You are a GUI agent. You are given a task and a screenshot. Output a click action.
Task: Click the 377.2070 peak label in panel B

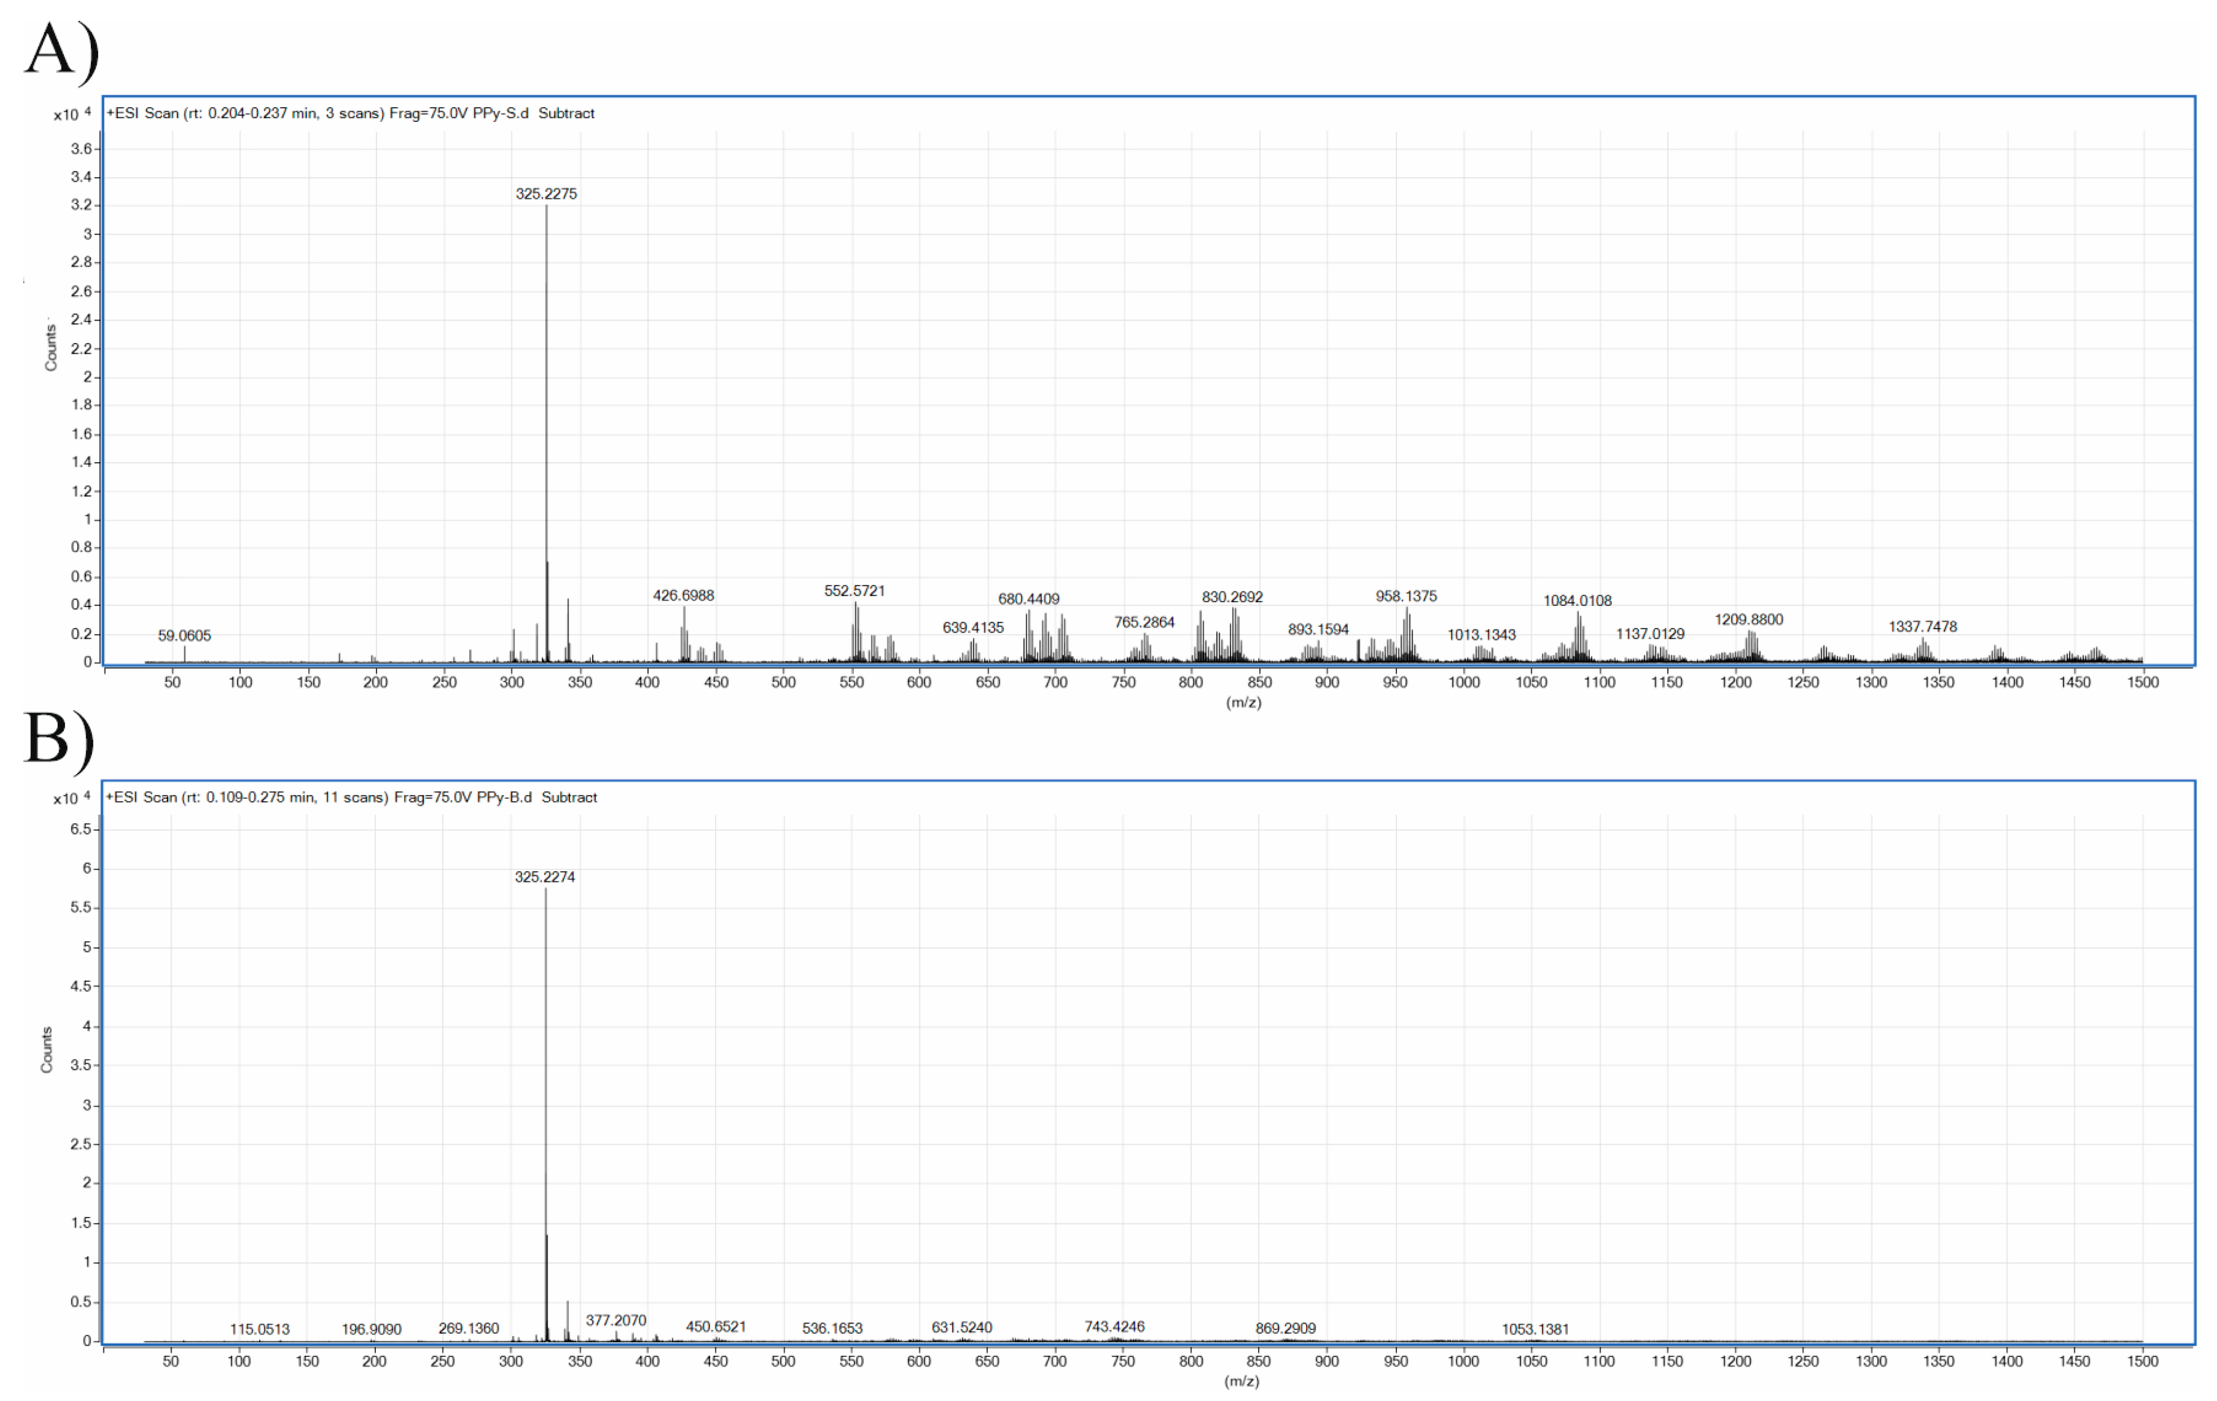(616, 1320)
